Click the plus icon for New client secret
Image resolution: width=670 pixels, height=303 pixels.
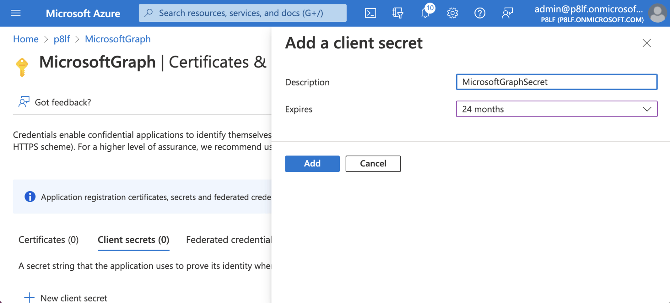click(x=29, y=298)
